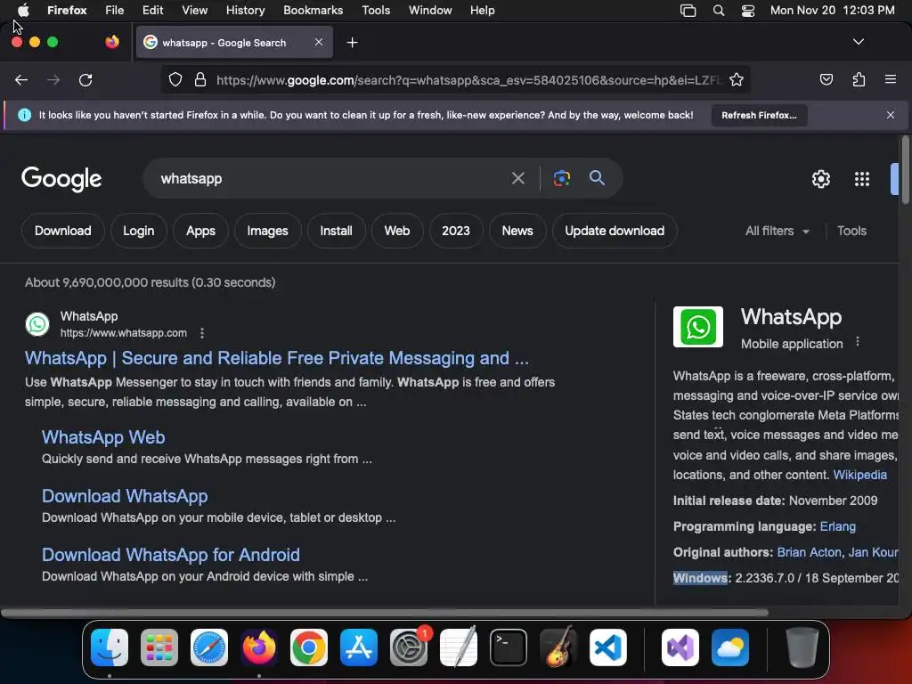The height and width of the screenshot is (684, 912).
Task: Open Launchpad from the Dock
Action: click(x=159, y=647)
